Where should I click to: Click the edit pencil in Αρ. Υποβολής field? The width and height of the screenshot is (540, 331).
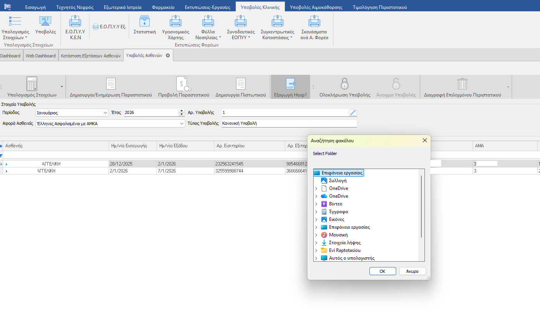(x=352, y=113)
